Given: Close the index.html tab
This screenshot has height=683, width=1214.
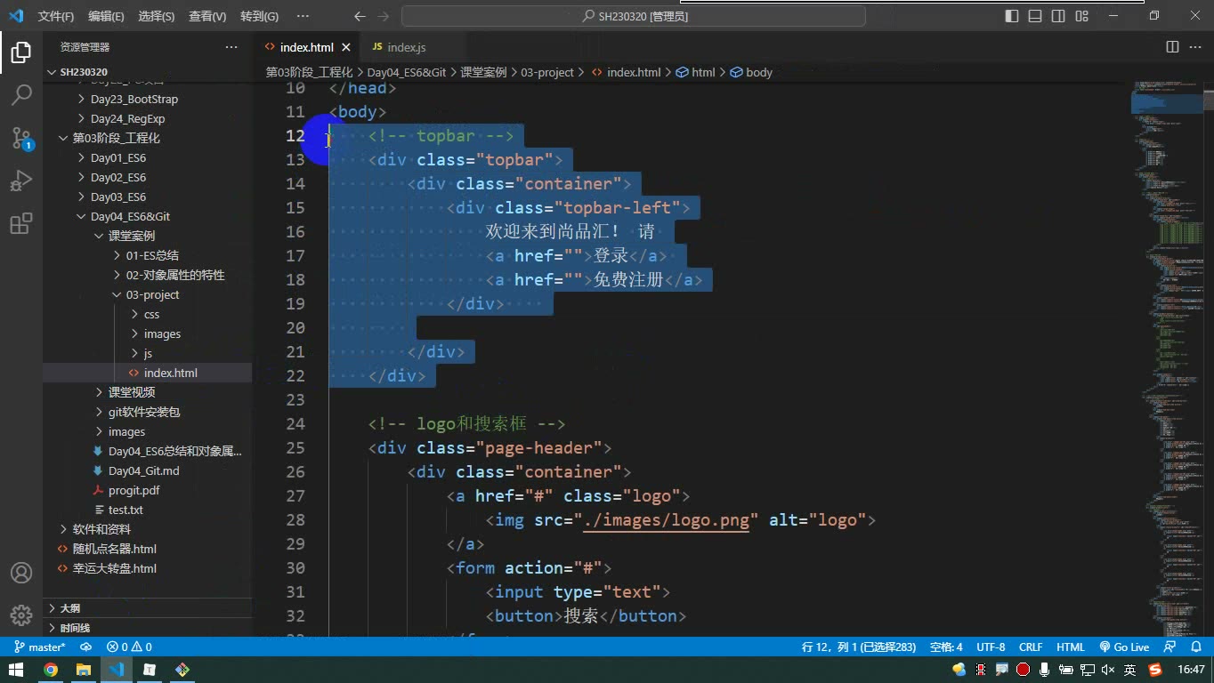Looking at the screenshot, I should [346, 47].
